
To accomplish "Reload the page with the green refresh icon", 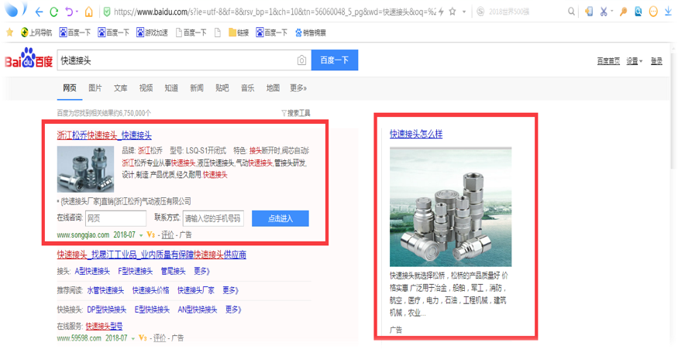I will 54,12.
